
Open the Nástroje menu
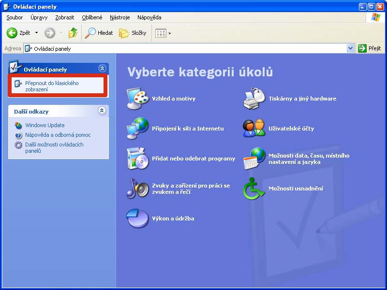[x=119, y=17]
